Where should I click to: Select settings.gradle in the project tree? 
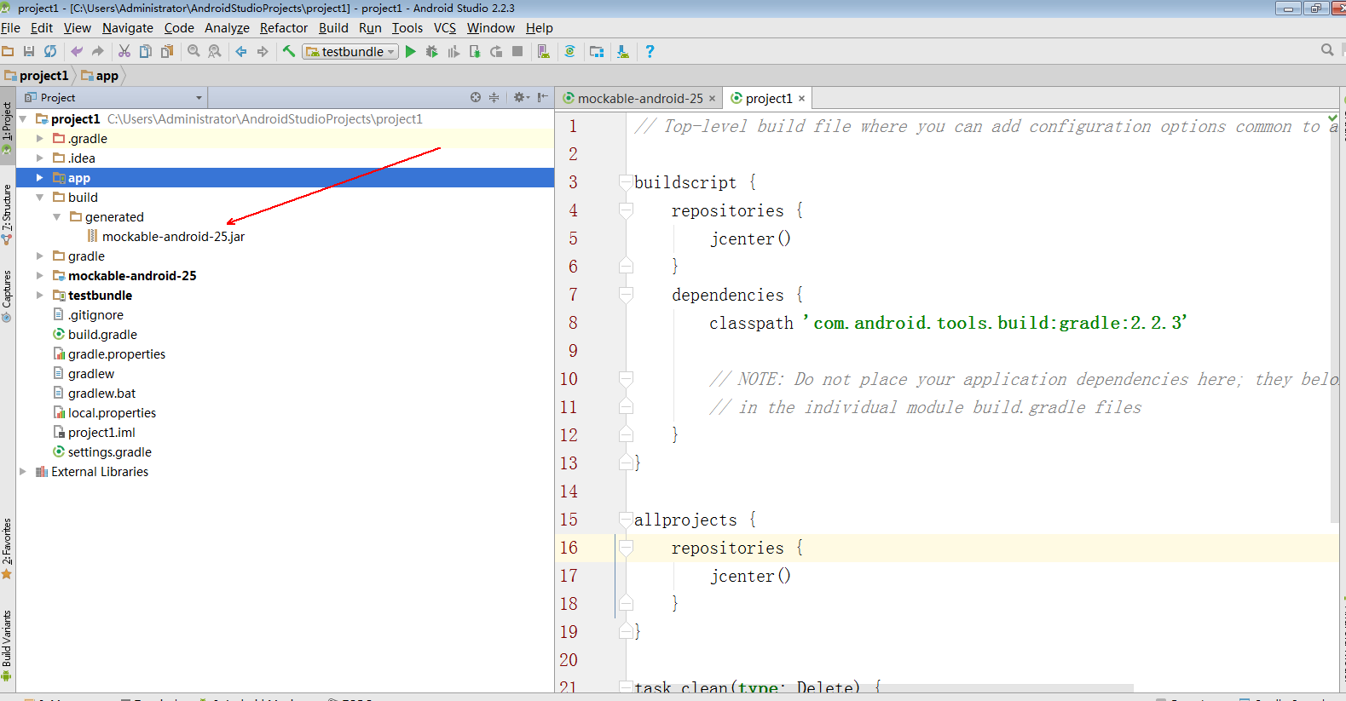click(109, 452)
